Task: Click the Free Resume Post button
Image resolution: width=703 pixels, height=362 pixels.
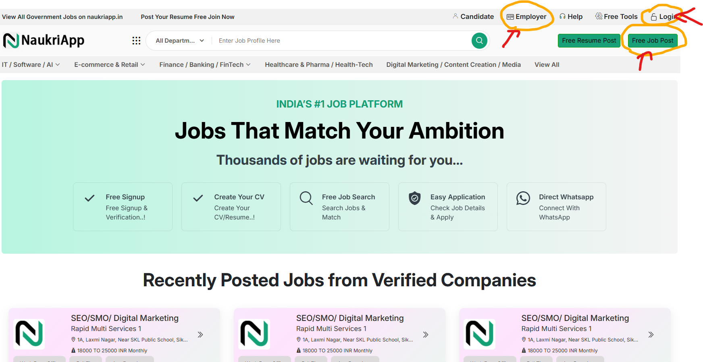Action: pyautogui.click(x=589, y=41)
